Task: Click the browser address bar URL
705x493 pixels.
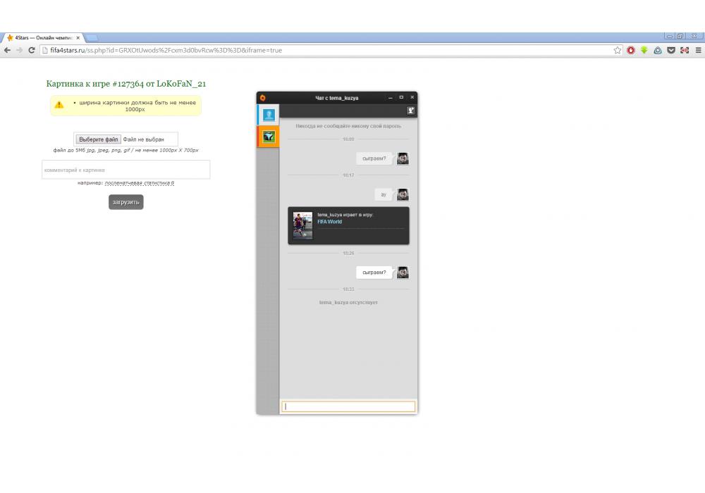Action: 166,50
